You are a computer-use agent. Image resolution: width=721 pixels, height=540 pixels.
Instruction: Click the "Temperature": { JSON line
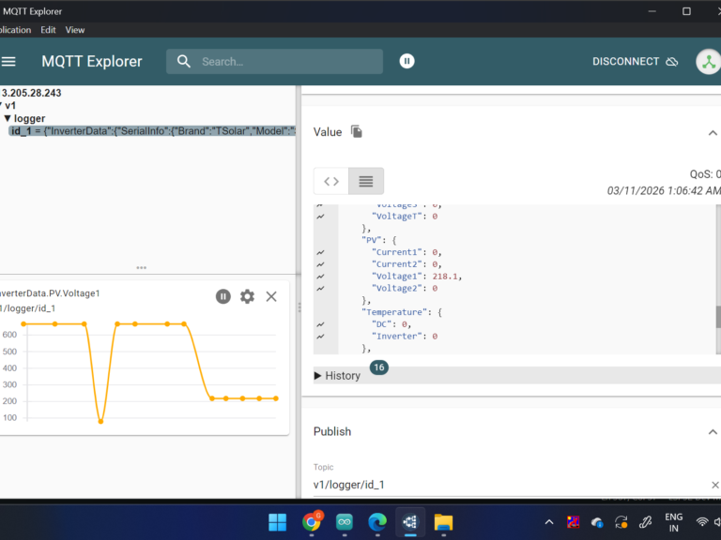pyautogui.click(x=402, y=312)
